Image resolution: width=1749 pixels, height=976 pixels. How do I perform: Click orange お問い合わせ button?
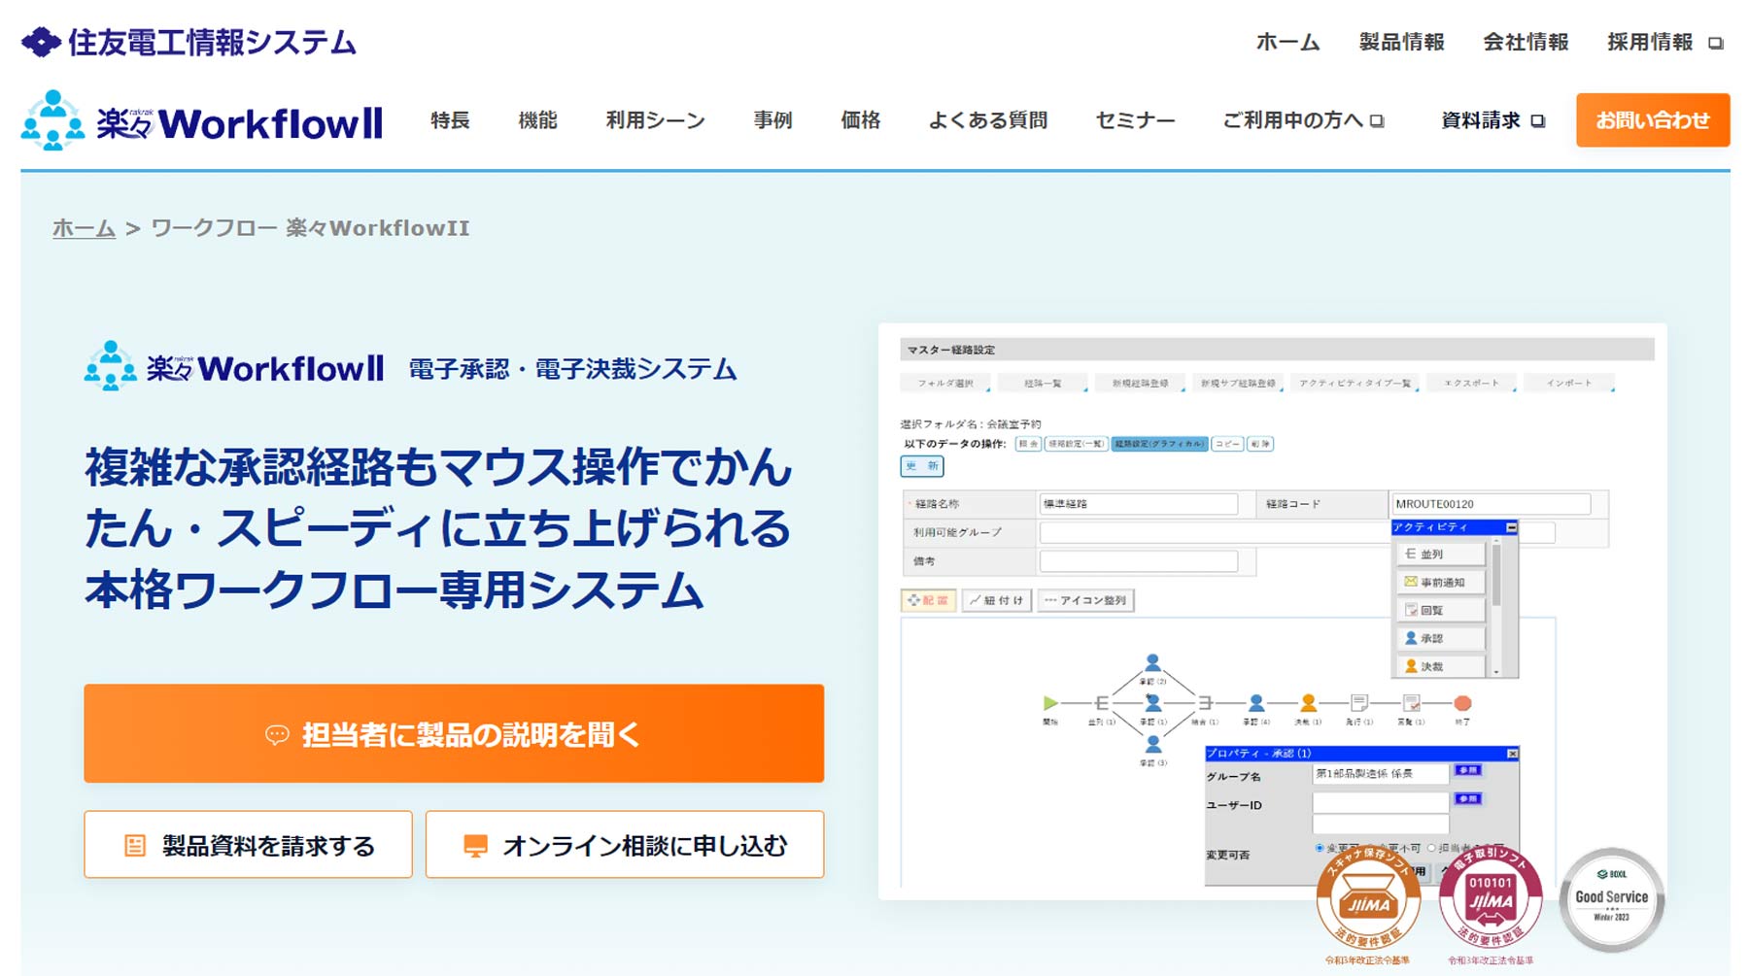pyautogui.click(x=1653, y=120)
